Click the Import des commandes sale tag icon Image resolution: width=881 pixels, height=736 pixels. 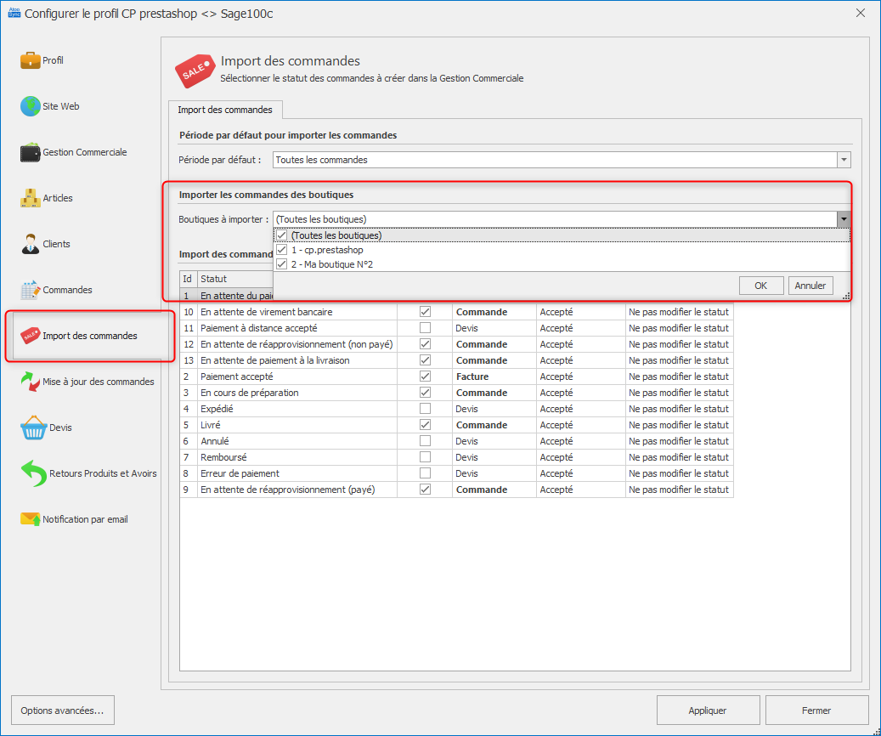coord(30,336)
